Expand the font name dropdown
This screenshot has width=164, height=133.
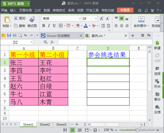pos(80,18)
